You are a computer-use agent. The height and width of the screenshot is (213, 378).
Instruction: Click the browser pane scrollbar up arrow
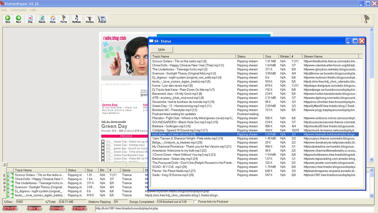(371, 30)
